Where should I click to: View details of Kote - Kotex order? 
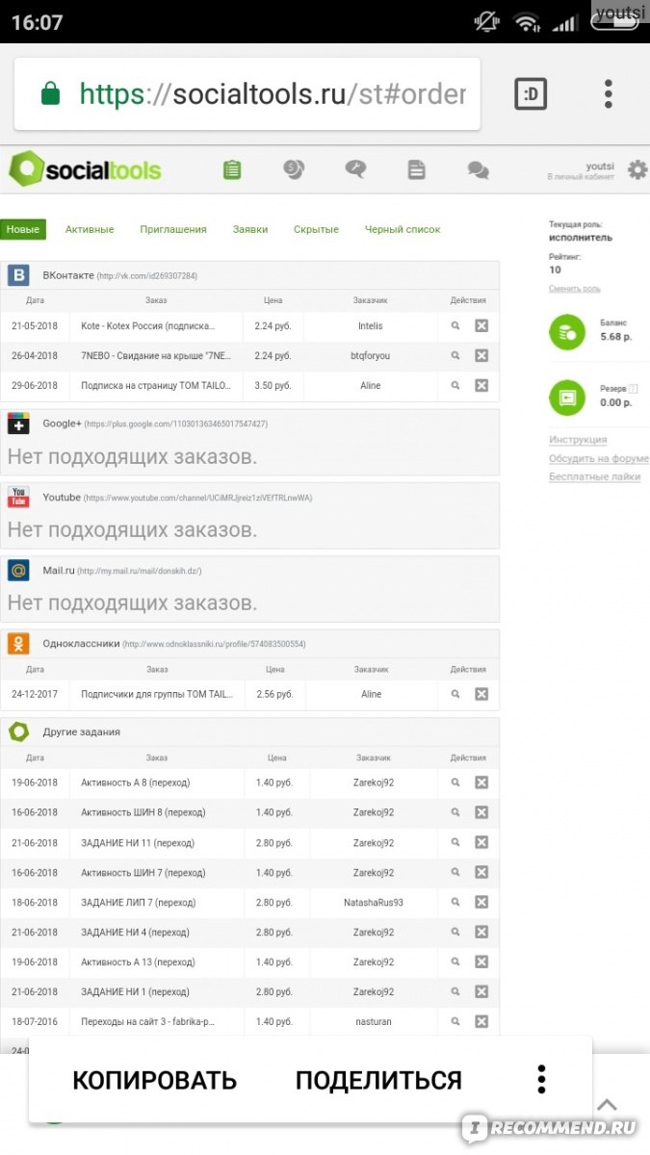point(455,326)
